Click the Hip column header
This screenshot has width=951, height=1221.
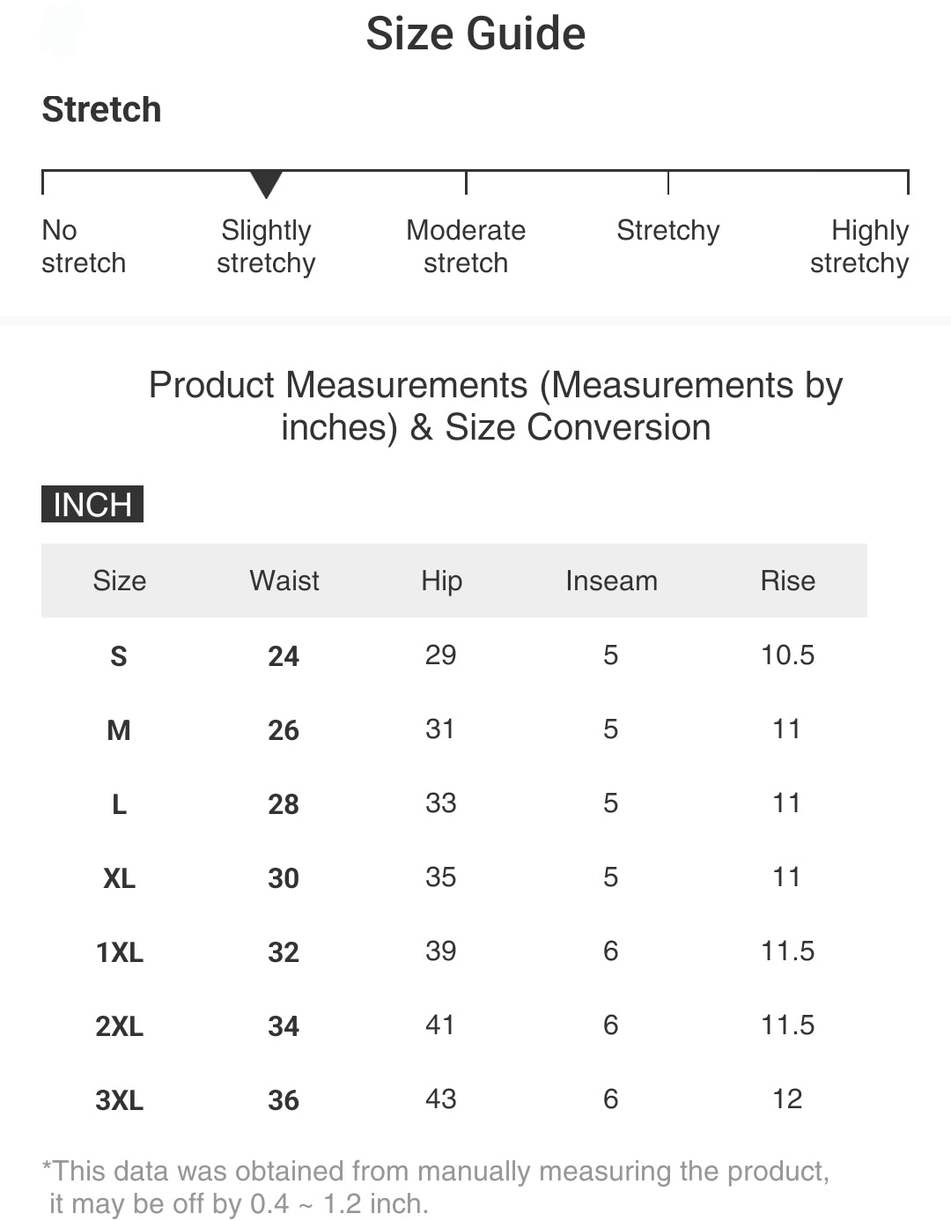coord(441,581)
